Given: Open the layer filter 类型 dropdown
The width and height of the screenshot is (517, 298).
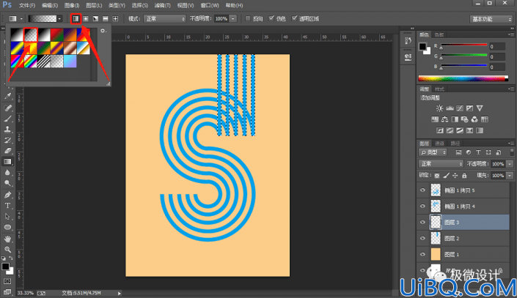Looking at the screenshot, I should [433, 152].
